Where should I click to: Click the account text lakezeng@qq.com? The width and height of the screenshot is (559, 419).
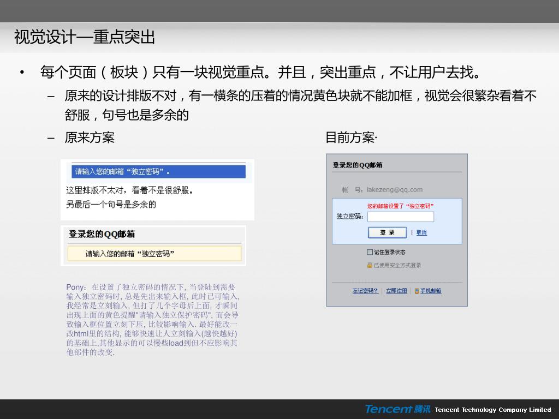click(395, 189)
